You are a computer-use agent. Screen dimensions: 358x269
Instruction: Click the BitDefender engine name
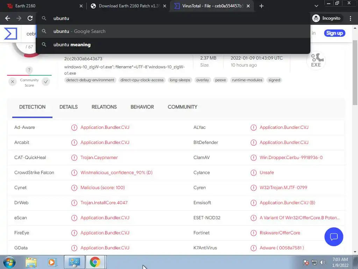pyautogui.click(x=206, y=143)
